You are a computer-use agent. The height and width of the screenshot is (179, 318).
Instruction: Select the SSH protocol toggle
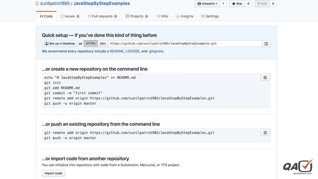coord(103,44)
